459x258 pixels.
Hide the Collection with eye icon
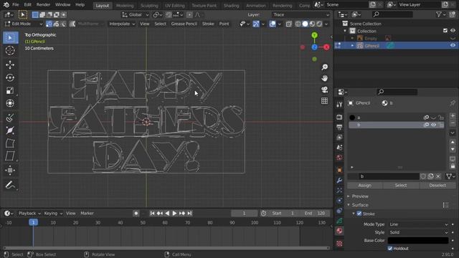tap(453, 31)
